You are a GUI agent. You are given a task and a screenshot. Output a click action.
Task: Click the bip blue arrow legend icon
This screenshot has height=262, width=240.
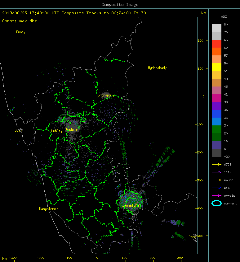tap(216, 188)
